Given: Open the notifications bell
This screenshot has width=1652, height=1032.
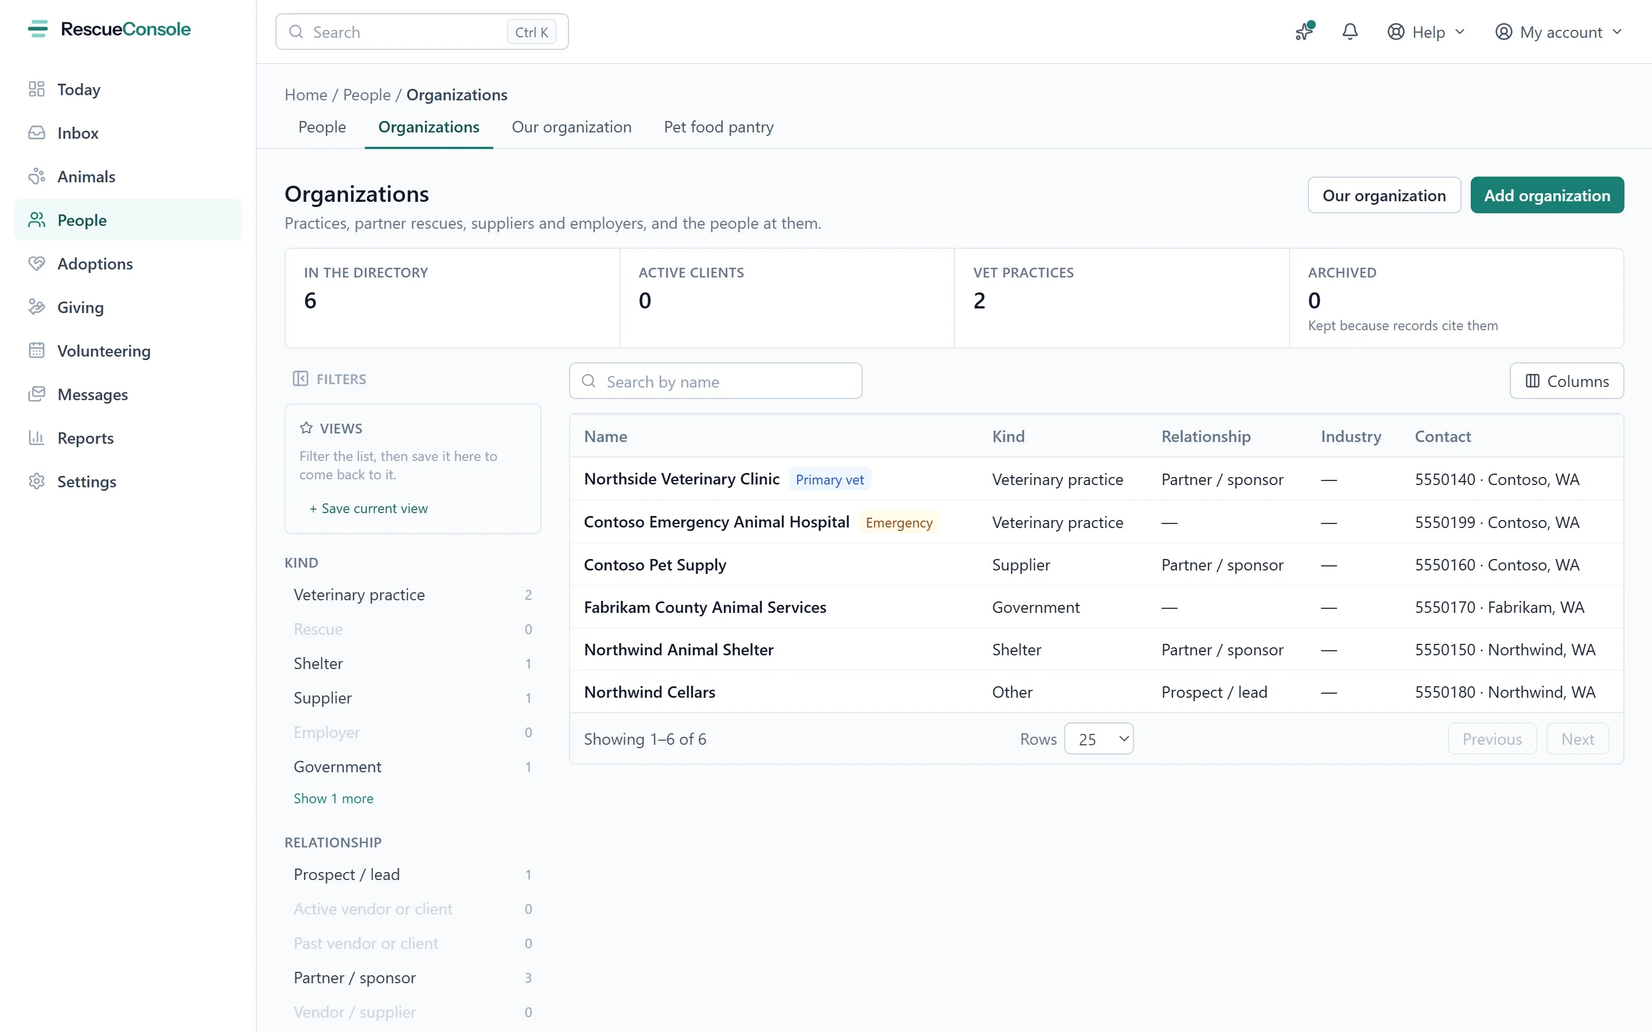Looking at the screenshot, I should (1350, 32).
